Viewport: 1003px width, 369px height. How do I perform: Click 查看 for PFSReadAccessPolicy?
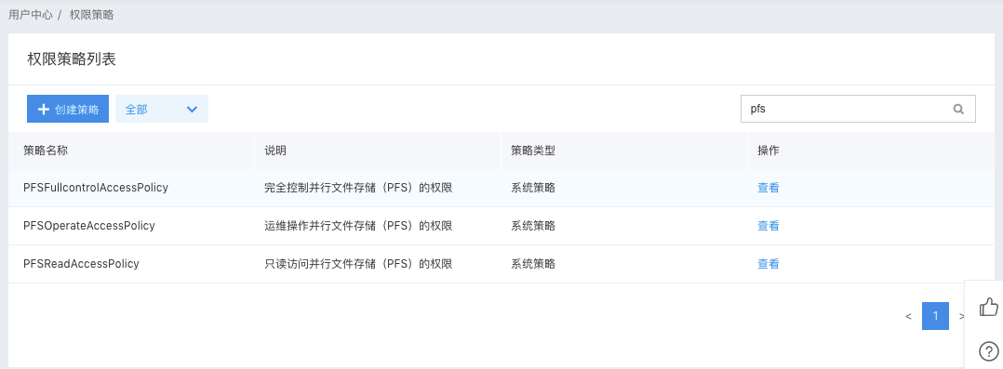[769, 263]
